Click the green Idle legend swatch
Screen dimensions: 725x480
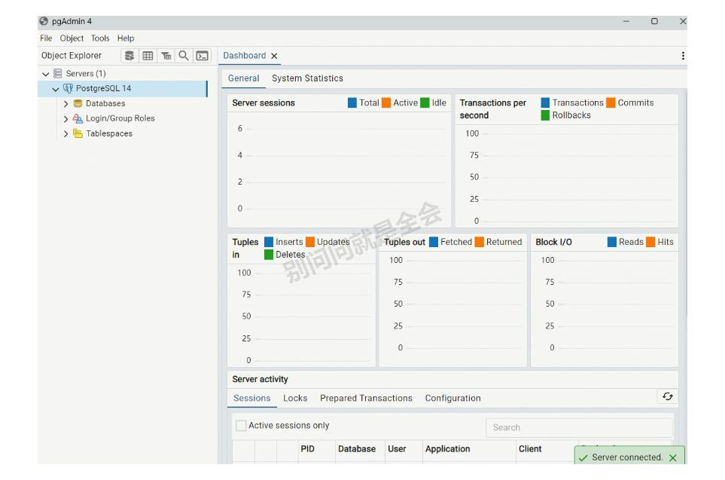pos(425,102)
